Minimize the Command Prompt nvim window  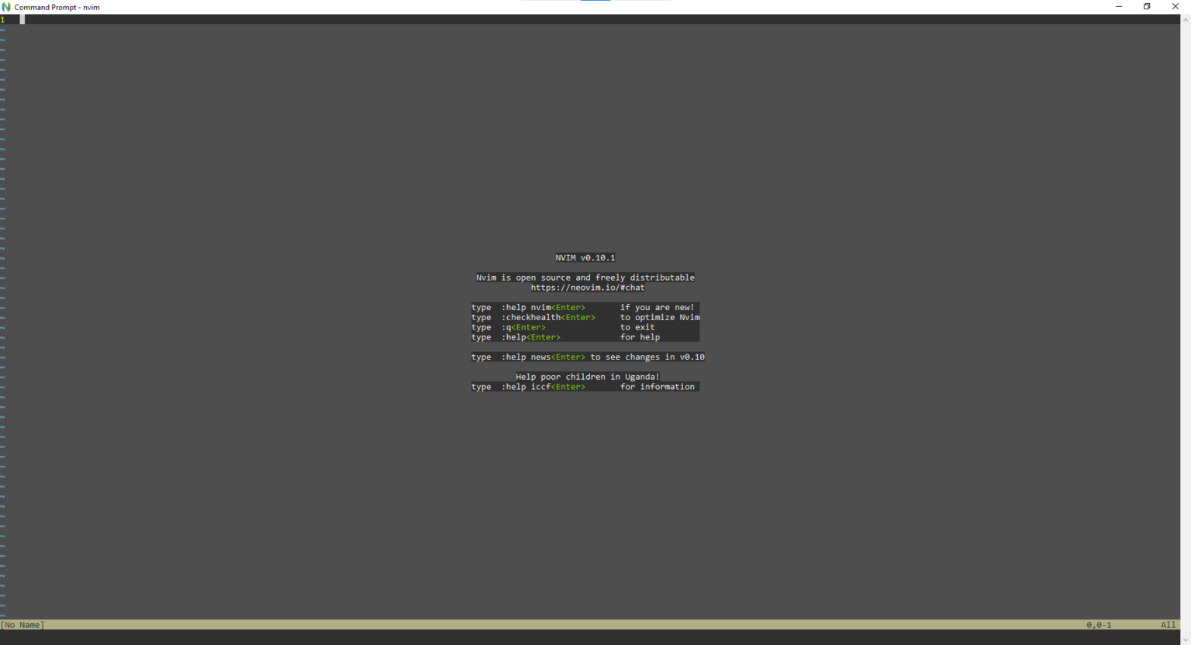[x=1119, y=7]
